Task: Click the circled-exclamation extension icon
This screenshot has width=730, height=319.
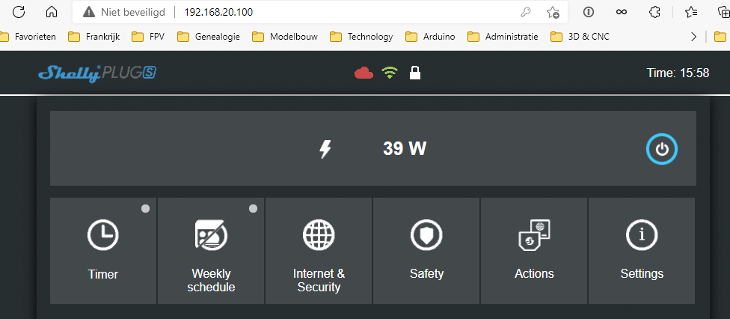Action: tap(589, 12)
